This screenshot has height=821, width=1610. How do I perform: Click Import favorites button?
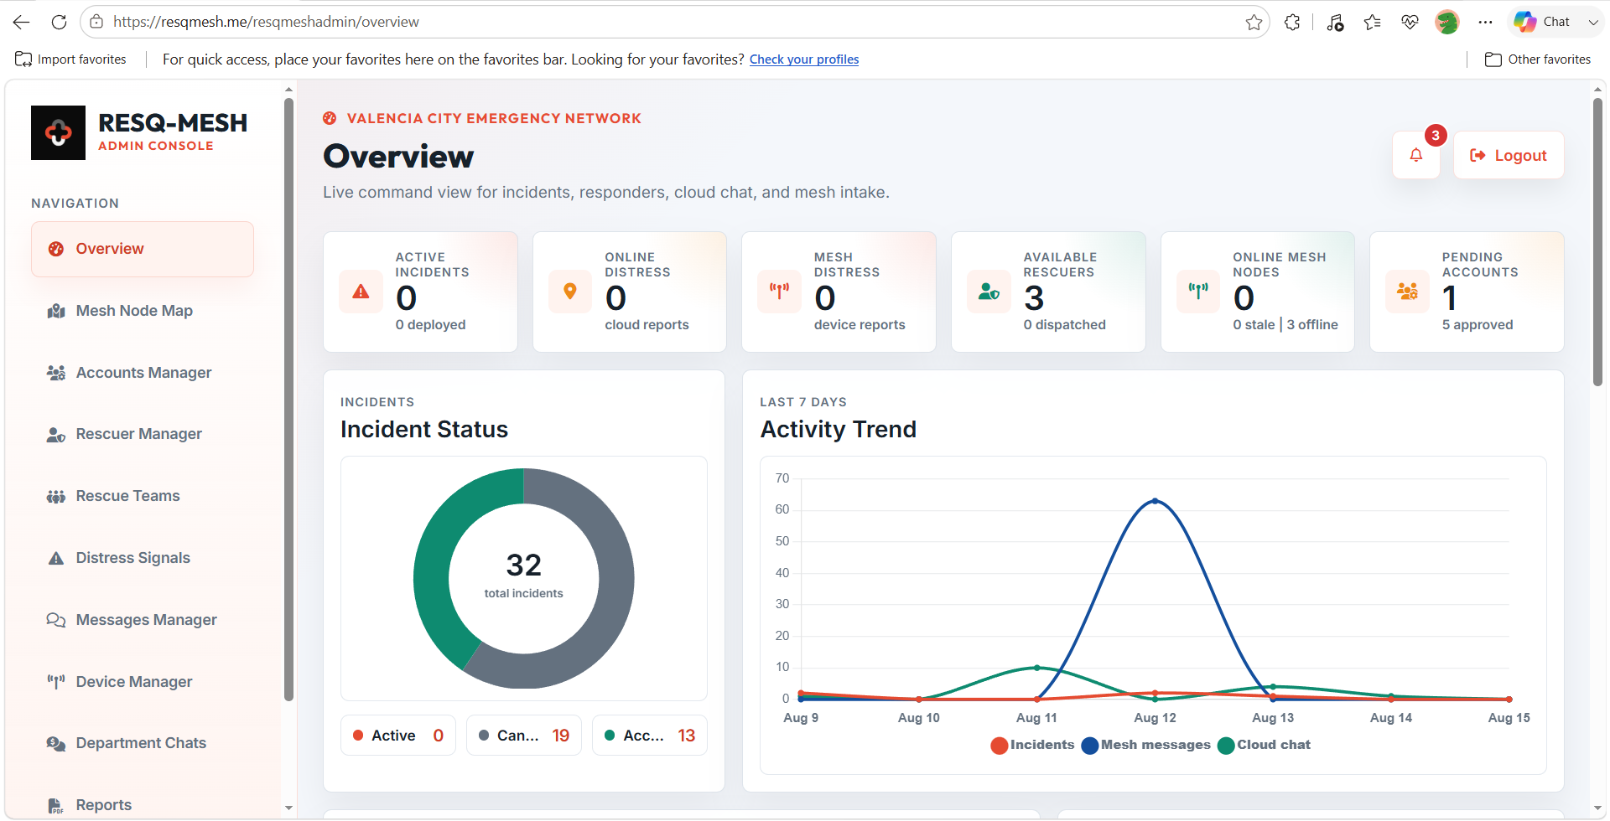tap(71, 59)
